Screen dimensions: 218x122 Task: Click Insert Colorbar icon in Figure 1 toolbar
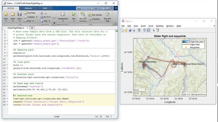tap(144, 30)
